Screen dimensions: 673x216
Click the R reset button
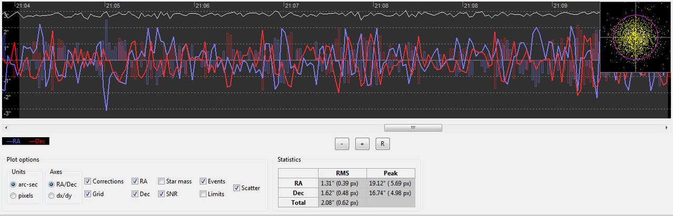(382, 144)
